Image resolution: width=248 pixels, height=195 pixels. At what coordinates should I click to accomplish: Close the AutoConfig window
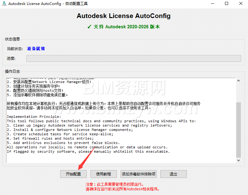[241, 4]
